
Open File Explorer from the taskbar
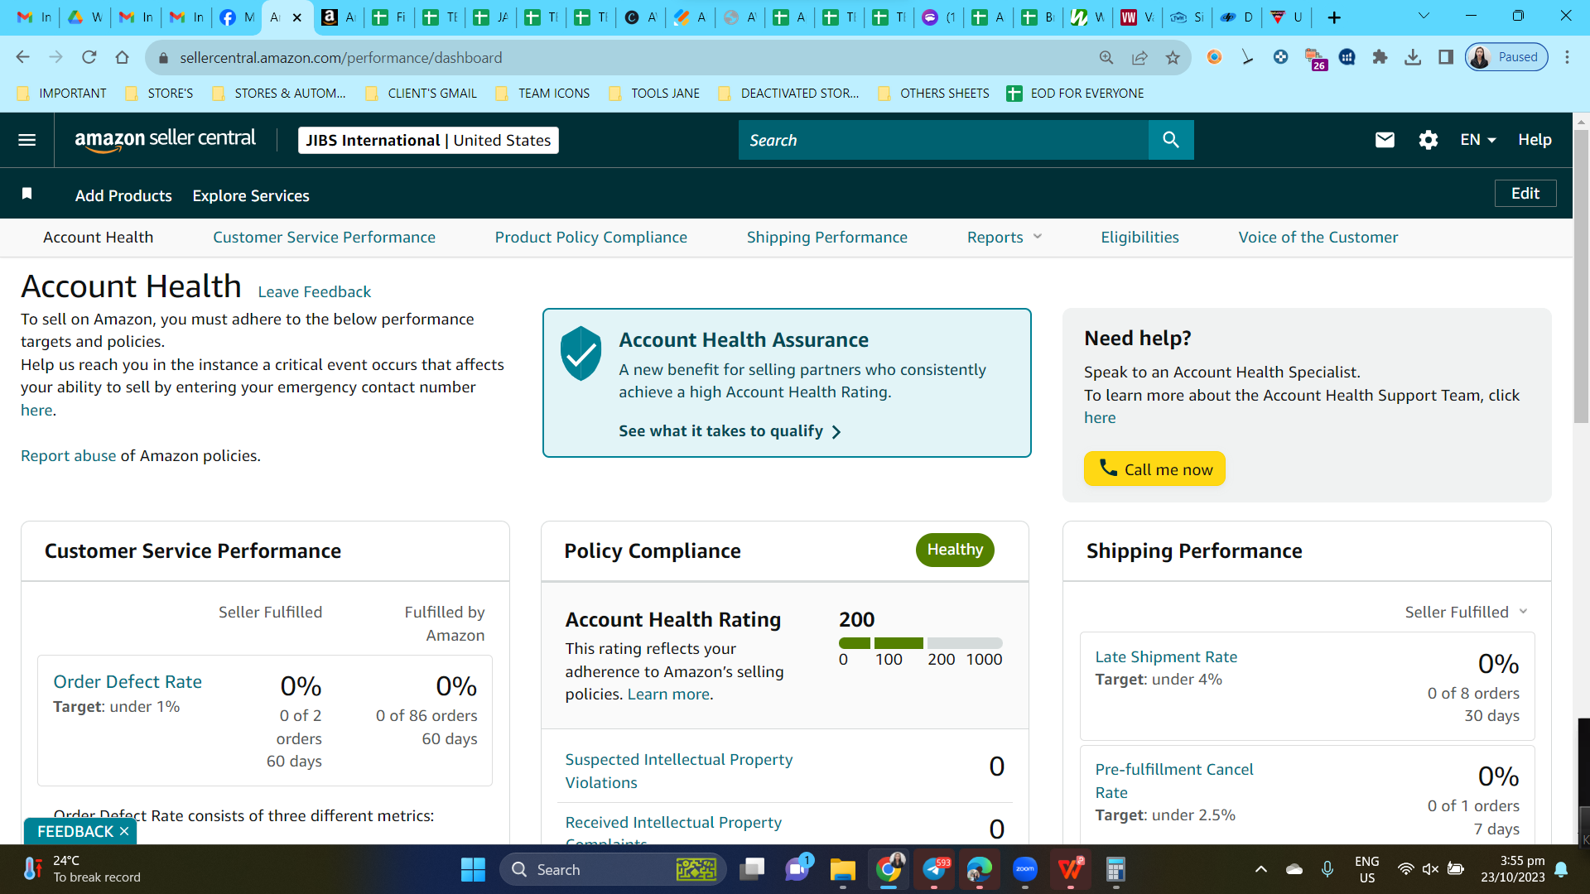point(843,869)
